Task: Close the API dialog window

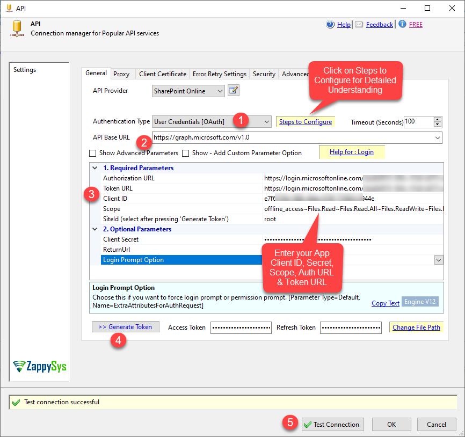Action: (452, 8)
